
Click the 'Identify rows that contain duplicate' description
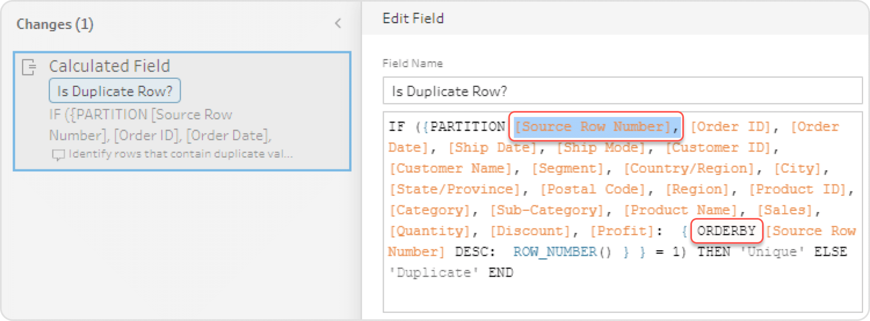pos(181,154)
